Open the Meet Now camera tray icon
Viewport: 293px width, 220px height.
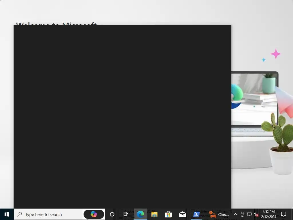coord(242,214)
